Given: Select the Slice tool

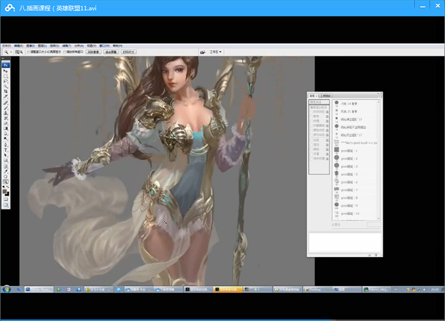Looking at the screenshot, I should [x=6, y=97].
